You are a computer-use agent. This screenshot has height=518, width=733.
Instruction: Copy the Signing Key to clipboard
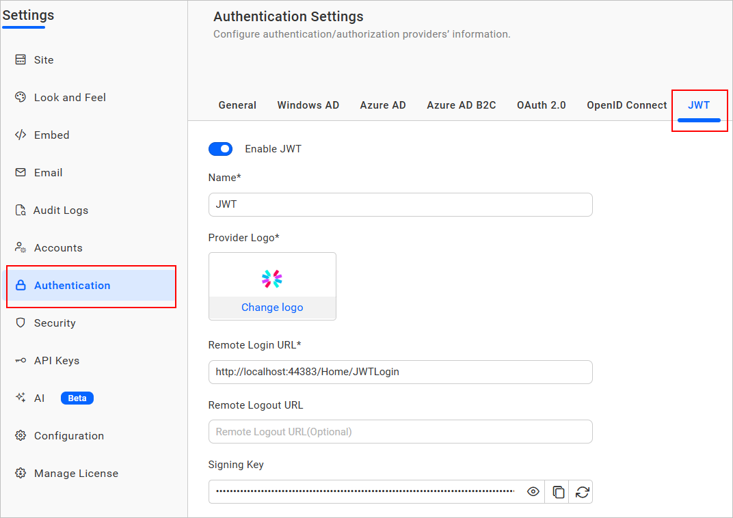[557, 491]
